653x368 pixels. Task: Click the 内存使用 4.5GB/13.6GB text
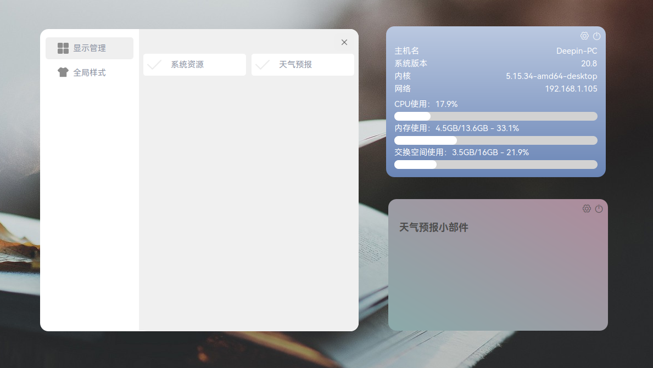click(457, 128)
